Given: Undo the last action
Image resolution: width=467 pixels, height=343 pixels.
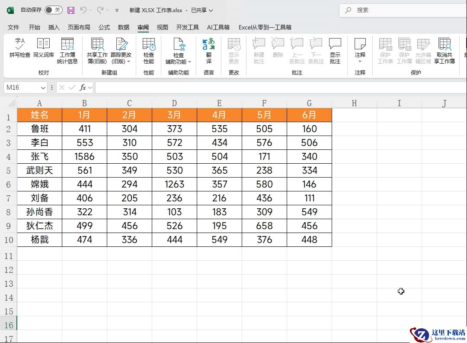Looking at the screenshot, I should [x=83, y=10].
